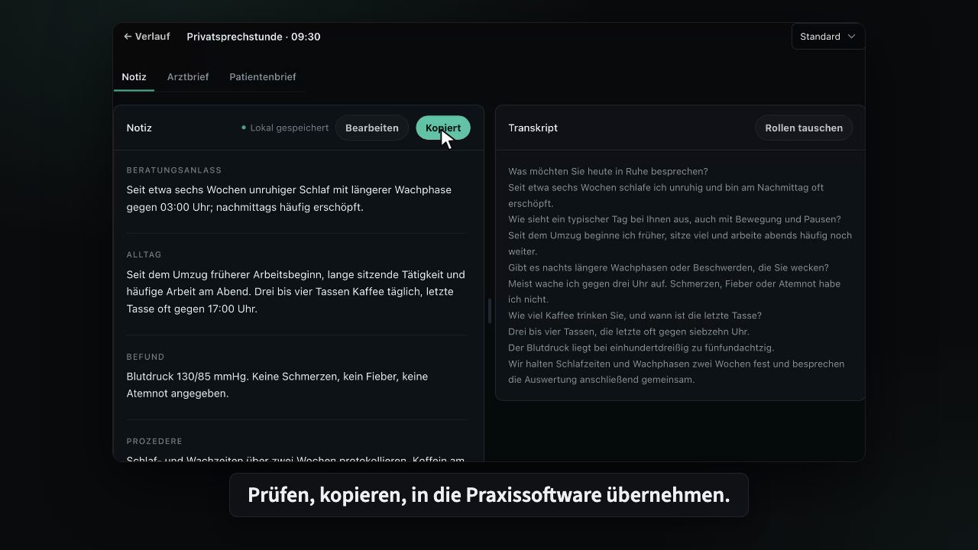The height and width of the screenshot is (550, 978).
Task: Click the PROZEDERE section heading
Action: pyautogui.click(x=154, y=441)
